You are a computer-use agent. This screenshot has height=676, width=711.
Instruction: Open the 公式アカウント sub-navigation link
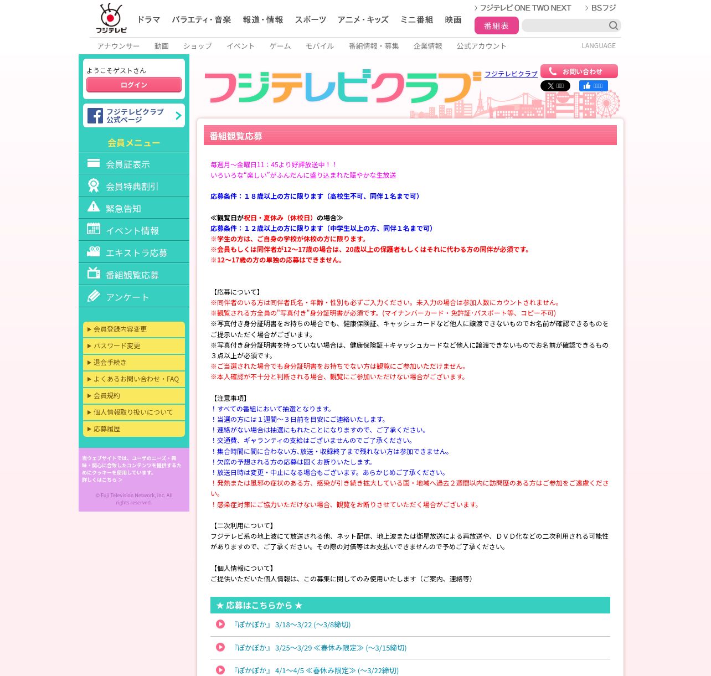coord(482,46)
